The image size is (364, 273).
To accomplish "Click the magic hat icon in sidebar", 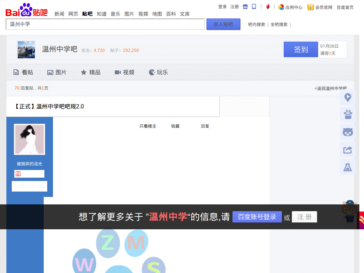I will [348, 114].
